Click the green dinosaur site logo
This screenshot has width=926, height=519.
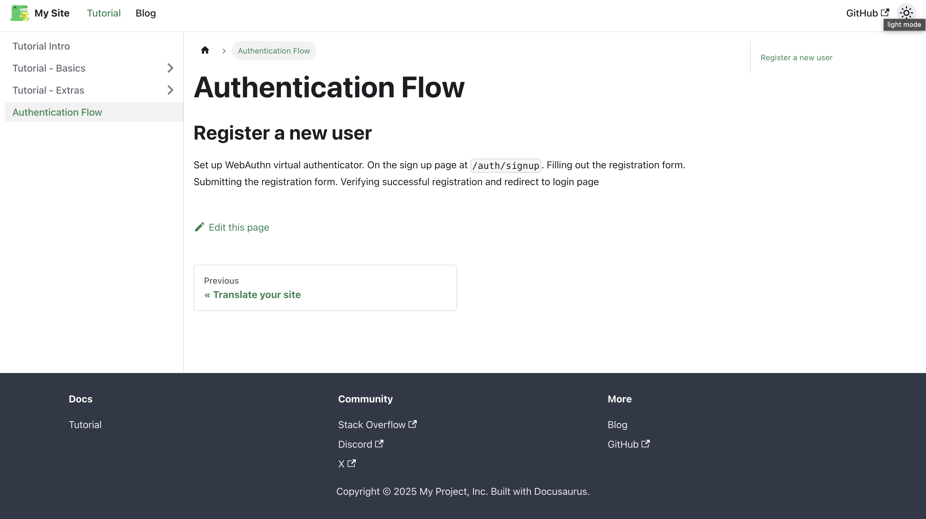click(x=19, y=13)
